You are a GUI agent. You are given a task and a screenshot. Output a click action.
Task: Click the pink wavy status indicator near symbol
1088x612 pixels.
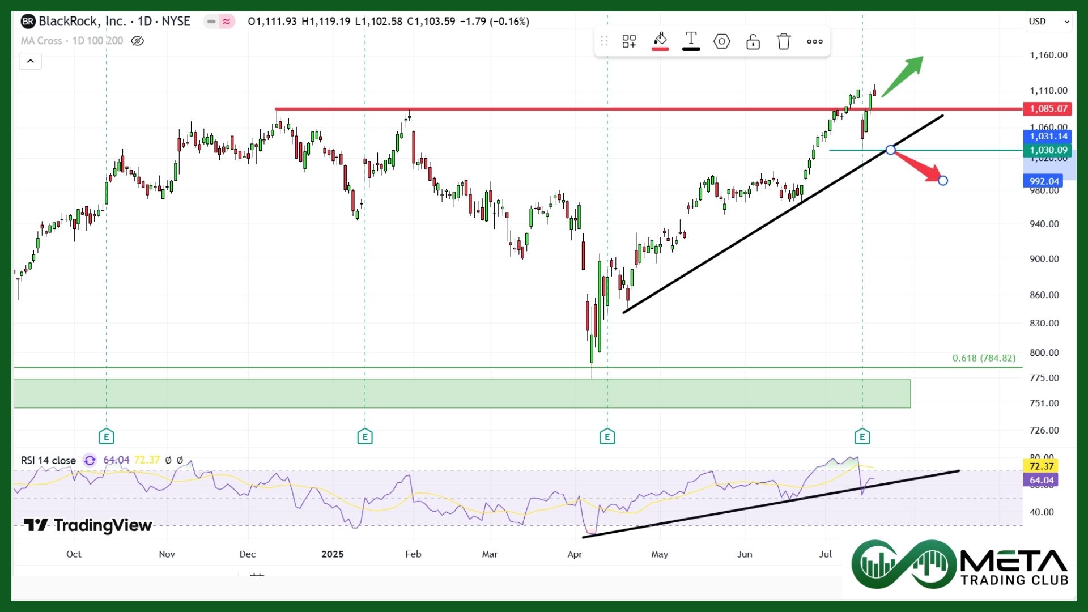(x=227, y=22)
